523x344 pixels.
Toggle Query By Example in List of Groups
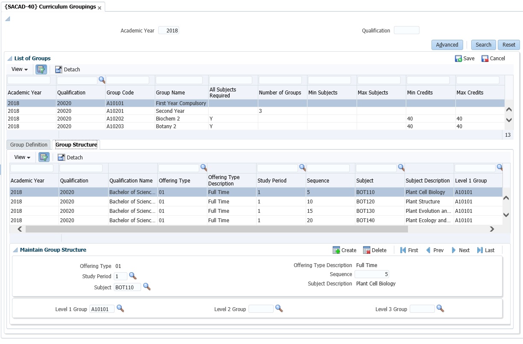coord(41,69)
